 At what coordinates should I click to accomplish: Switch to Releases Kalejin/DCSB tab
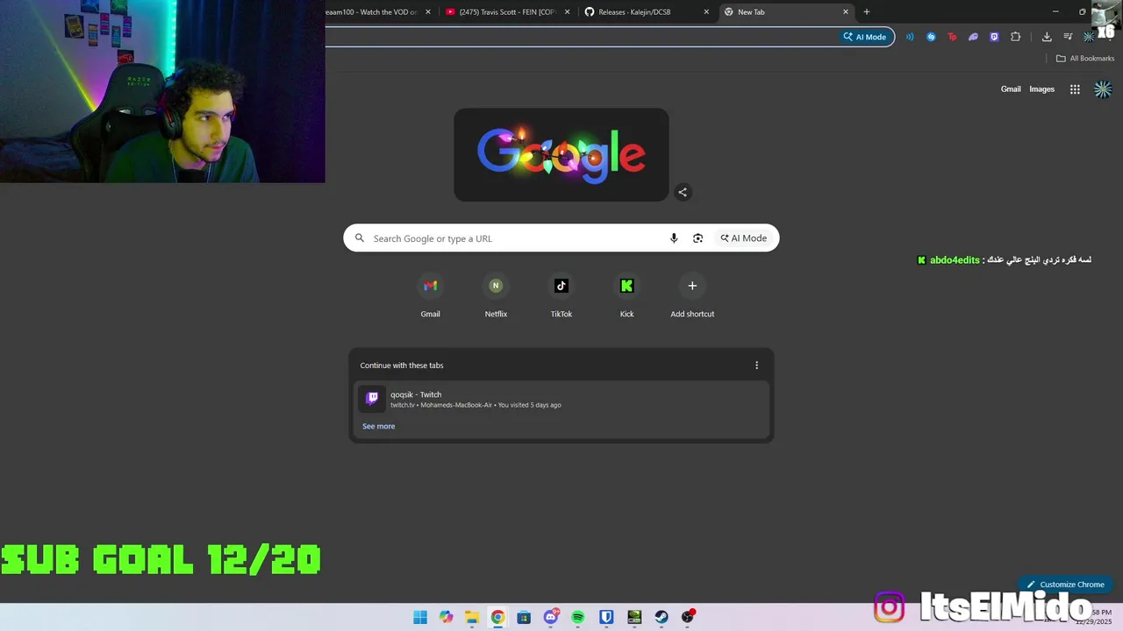647,12
